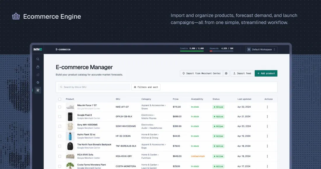321x169 pixels.
Task: Toggle the select-all checkbox in the table header
Action: point(60,99)
